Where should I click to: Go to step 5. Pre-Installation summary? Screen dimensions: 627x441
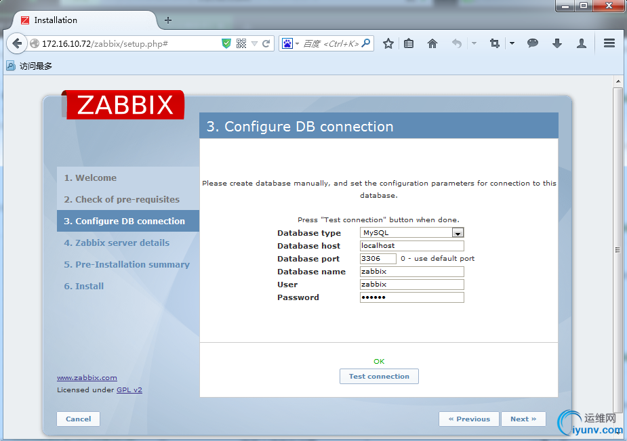click(127, 264)
